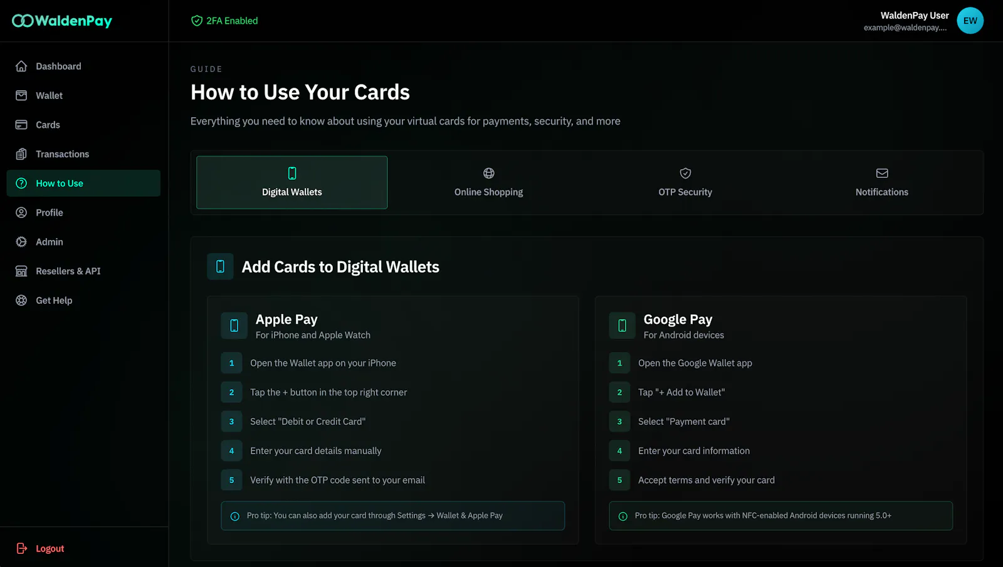Click the "How to Use Your Cards" title

(300, 92)
